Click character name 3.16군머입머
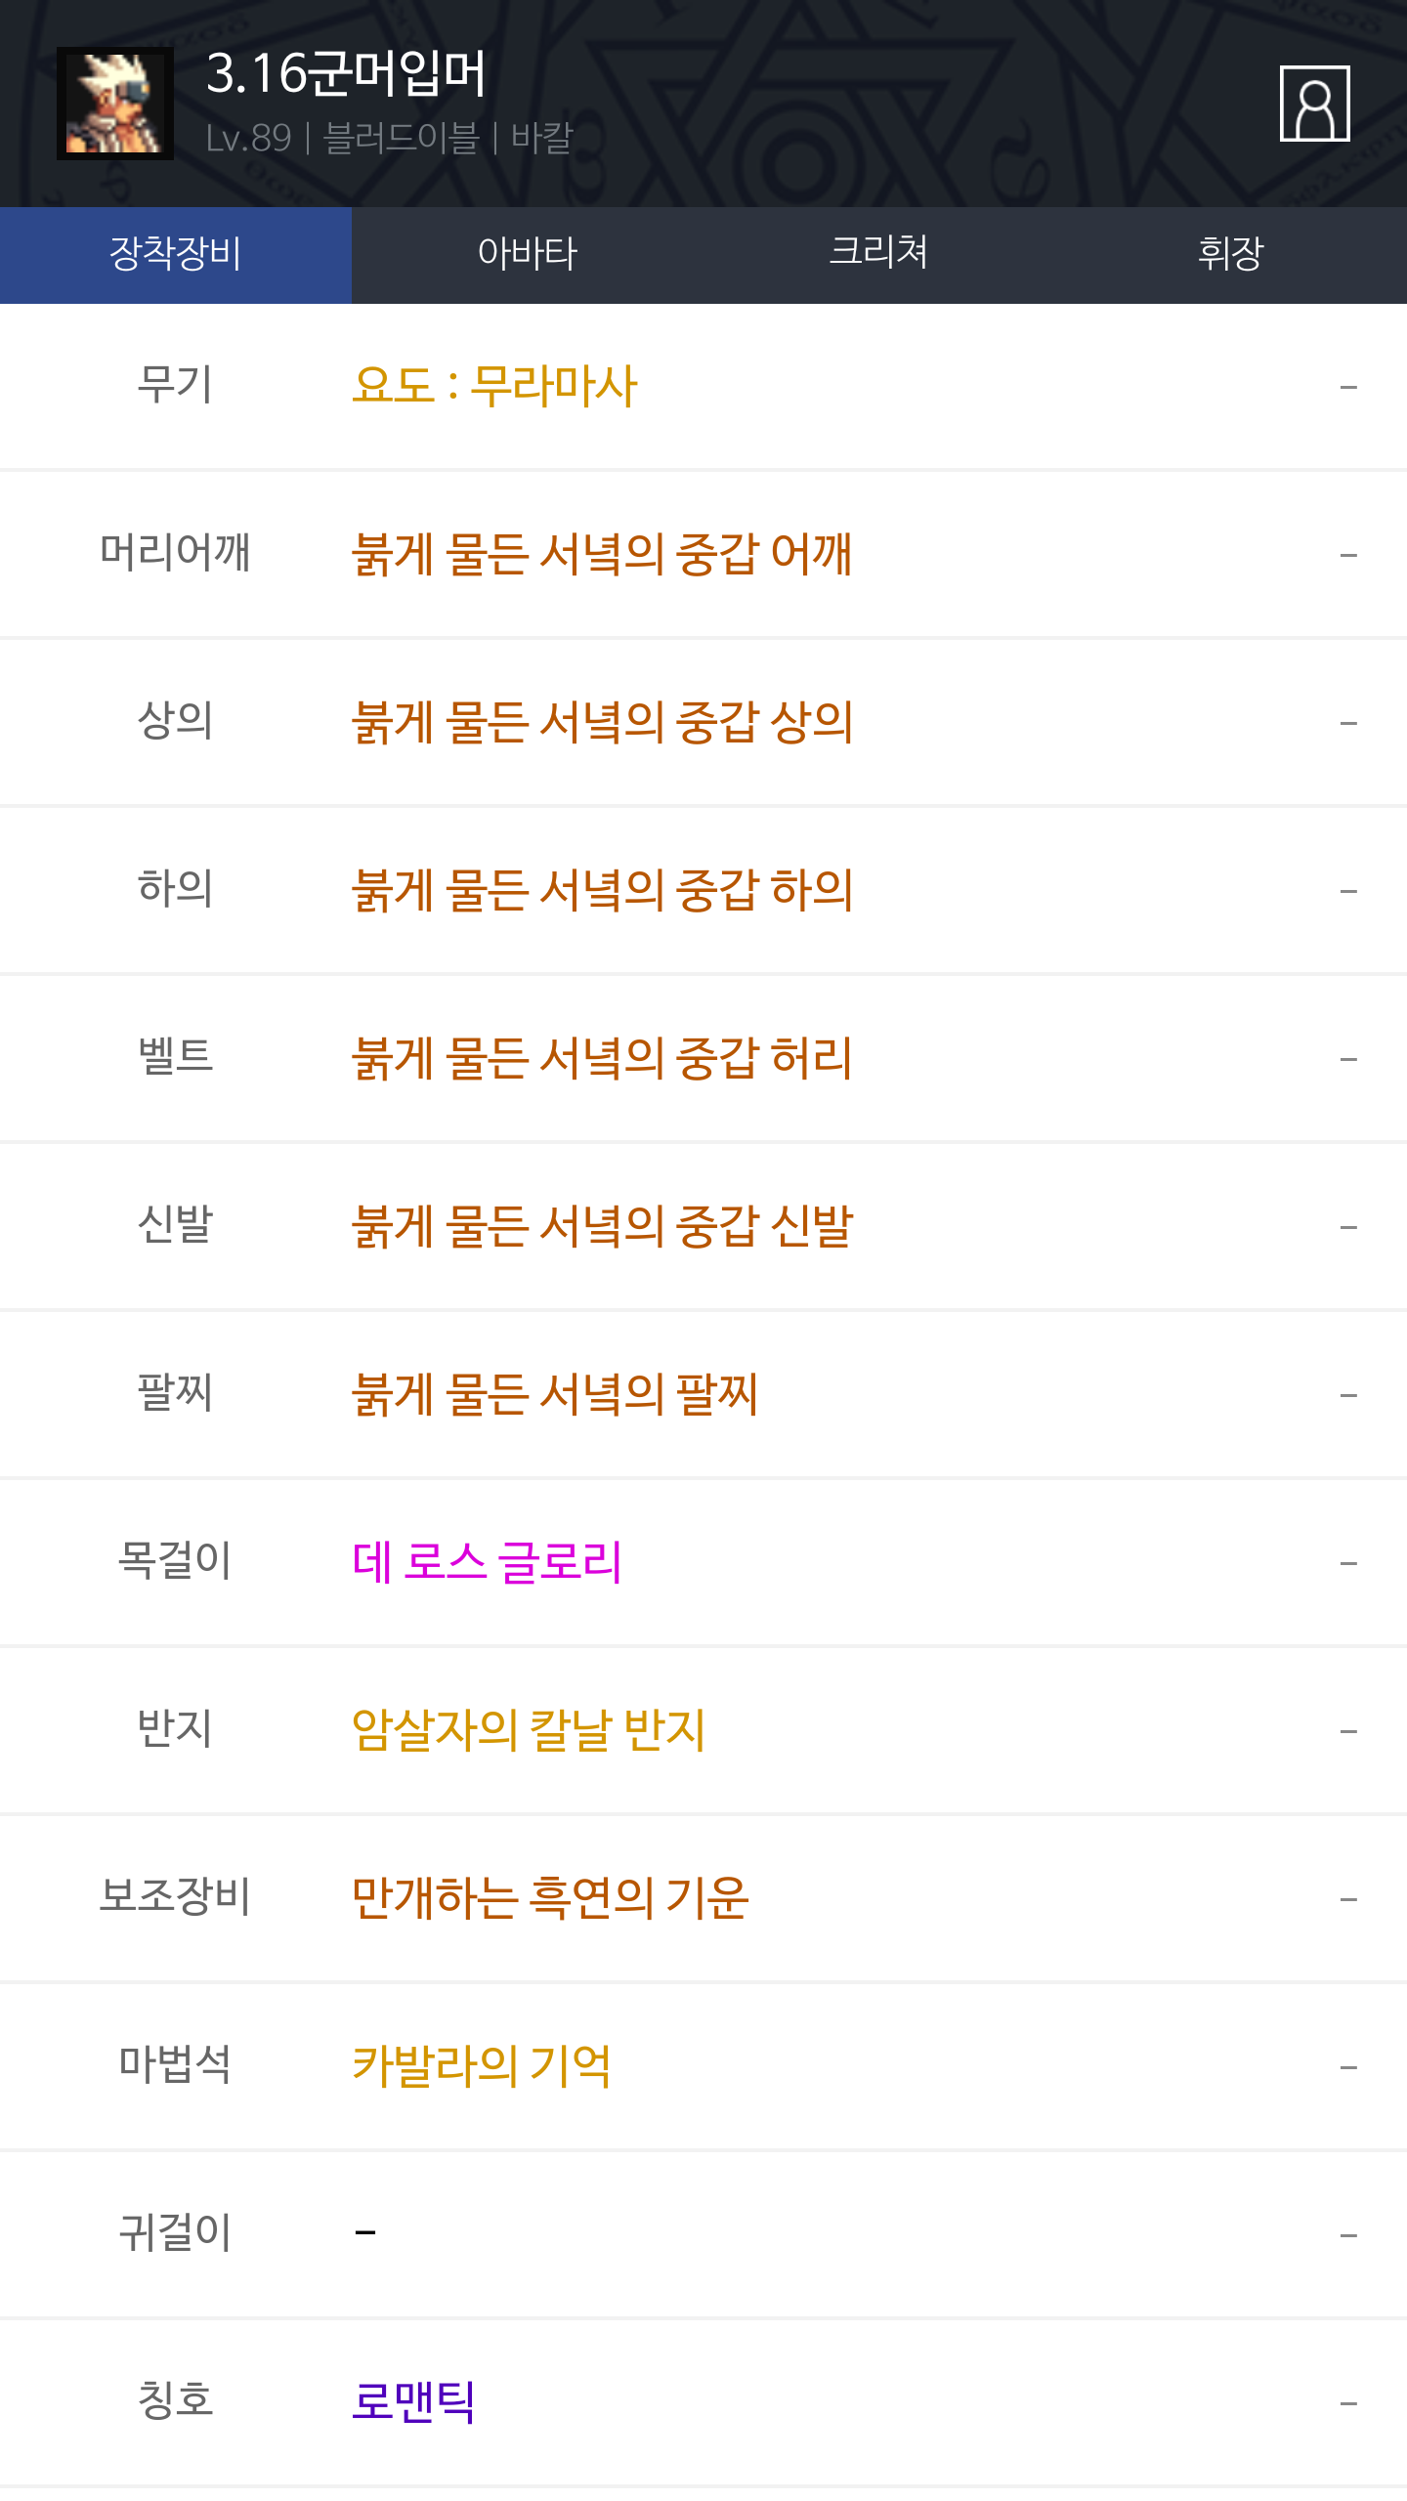The image size is (1407, 2501). (x=346, y=74)
